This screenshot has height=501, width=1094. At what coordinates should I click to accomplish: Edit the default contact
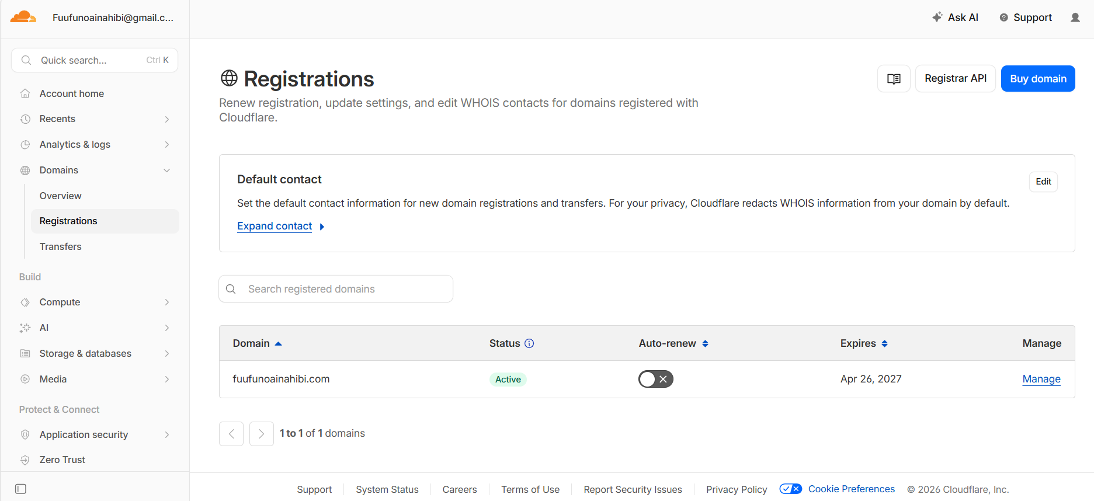pos(1043,182)
